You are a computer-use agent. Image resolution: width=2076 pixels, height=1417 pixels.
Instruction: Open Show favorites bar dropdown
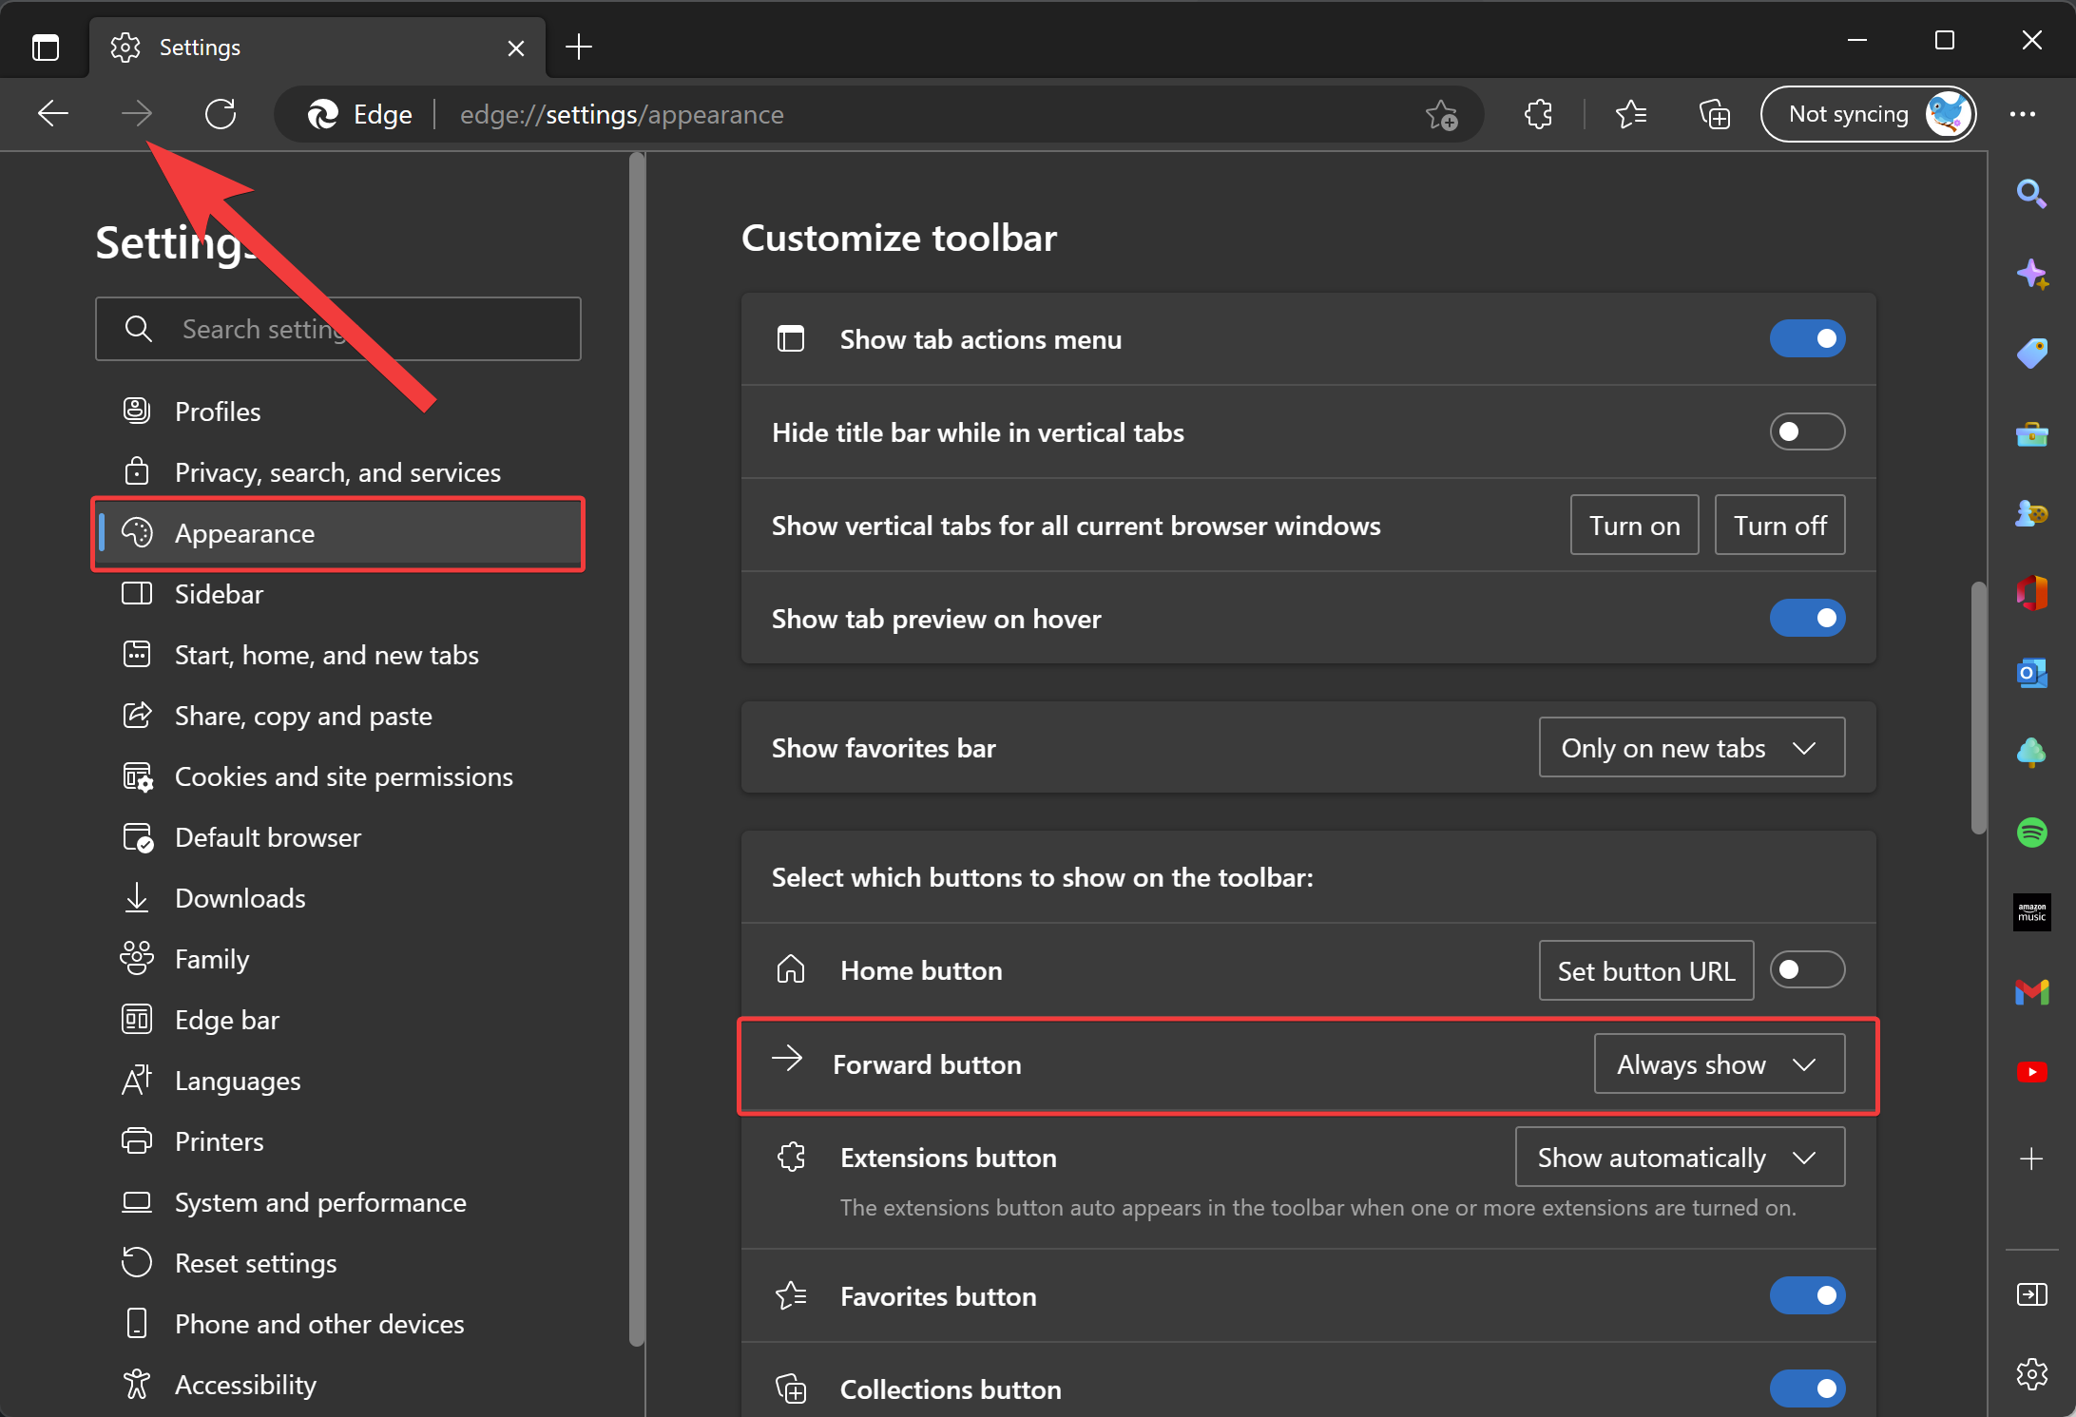coord(1692,748)
